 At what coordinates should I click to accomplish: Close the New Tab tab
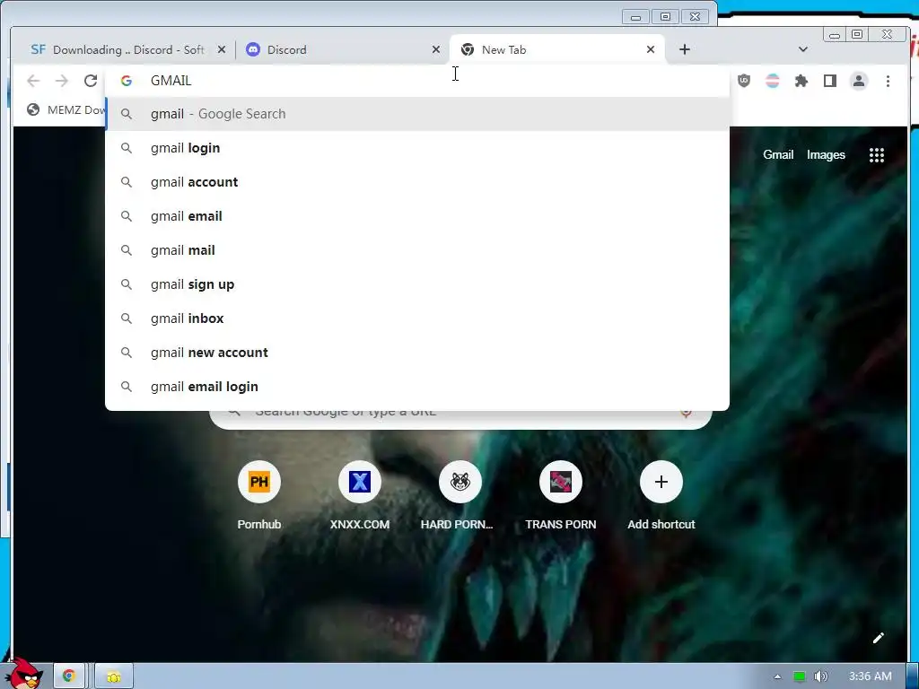click(651, 50)
